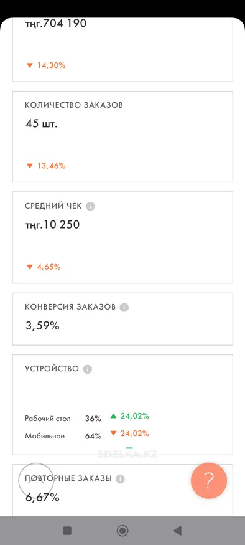
Task: Tap Android back triangle button
Action: point(177,531)
